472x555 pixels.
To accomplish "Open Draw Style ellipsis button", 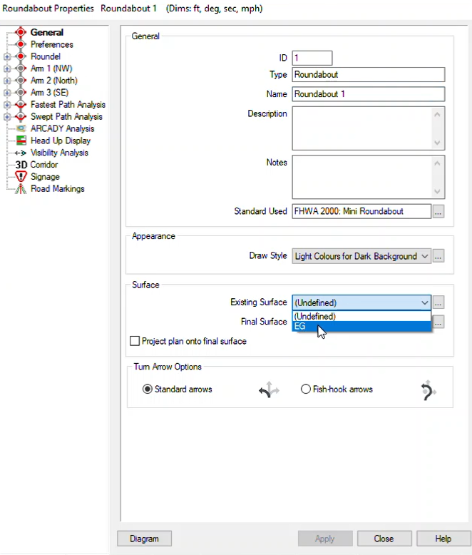I will click(x=438, y=257).
